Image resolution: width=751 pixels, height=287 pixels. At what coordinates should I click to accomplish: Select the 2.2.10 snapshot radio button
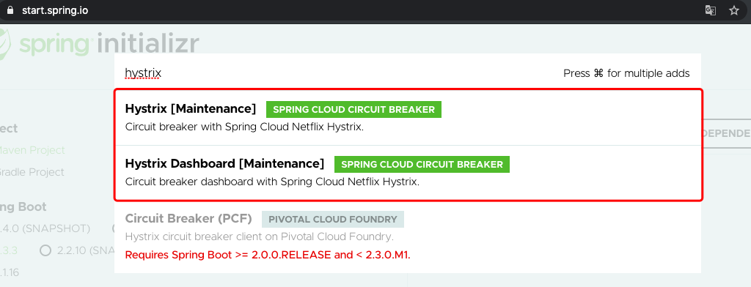click(45, 250)
